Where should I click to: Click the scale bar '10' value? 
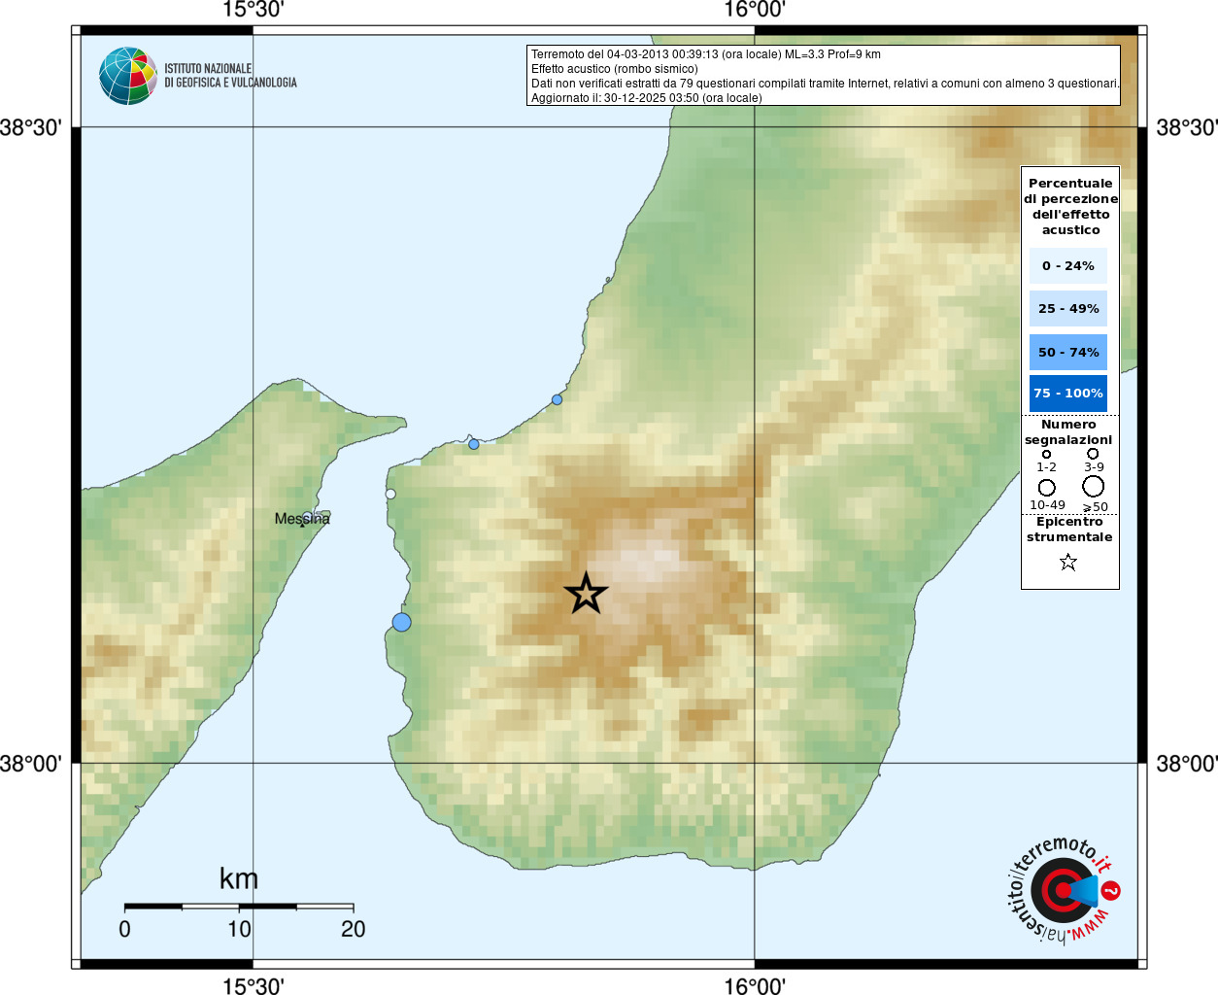[x=239, y=929]
